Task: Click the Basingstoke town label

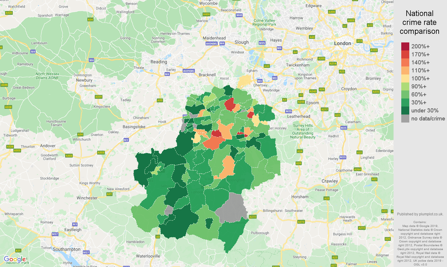Action: coord(134,127)
